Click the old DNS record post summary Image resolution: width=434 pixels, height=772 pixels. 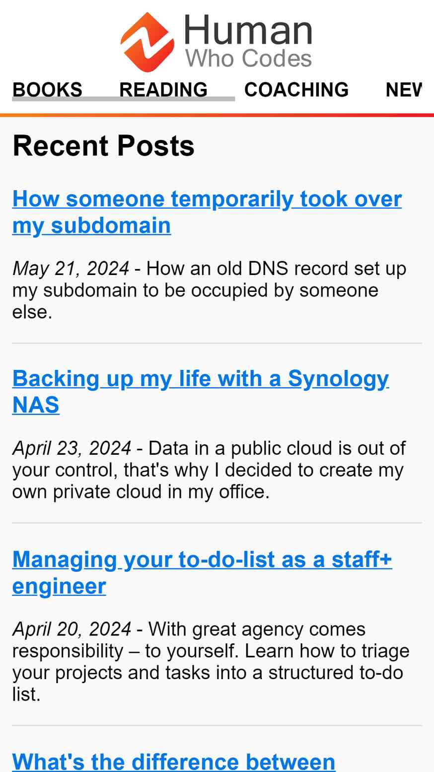(x=210, y=290)
